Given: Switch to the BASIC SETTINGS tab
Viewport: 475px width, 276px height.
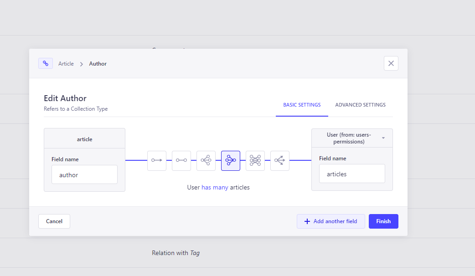Looking at the screenshot, I should tap(302, 105).
